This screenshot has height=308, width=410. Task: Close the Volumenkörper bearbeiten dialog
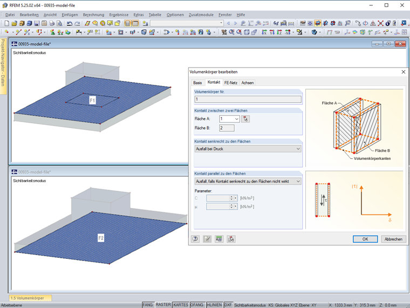tap(403, 72)
